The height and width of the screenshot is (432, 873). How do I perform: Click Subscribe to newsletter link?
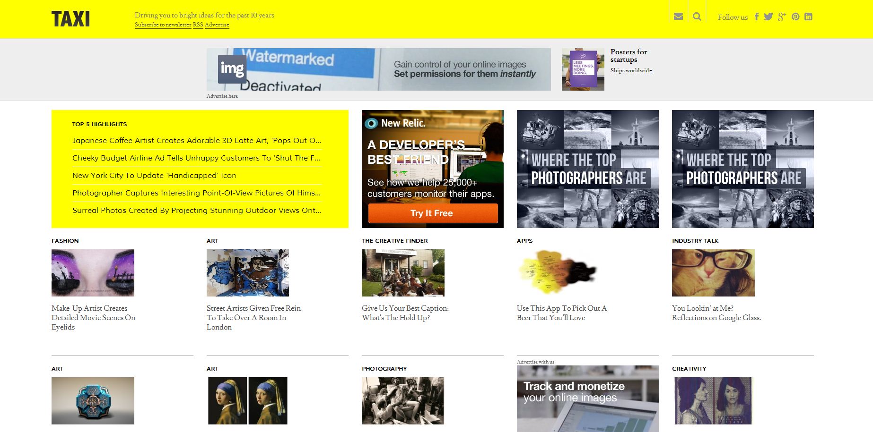(x=163, y=25)
